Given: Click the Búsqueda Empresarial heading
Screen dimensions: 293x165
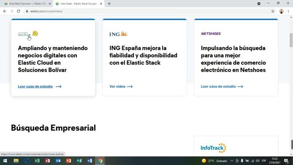Looking at the screenshot, I should [53, 128].
